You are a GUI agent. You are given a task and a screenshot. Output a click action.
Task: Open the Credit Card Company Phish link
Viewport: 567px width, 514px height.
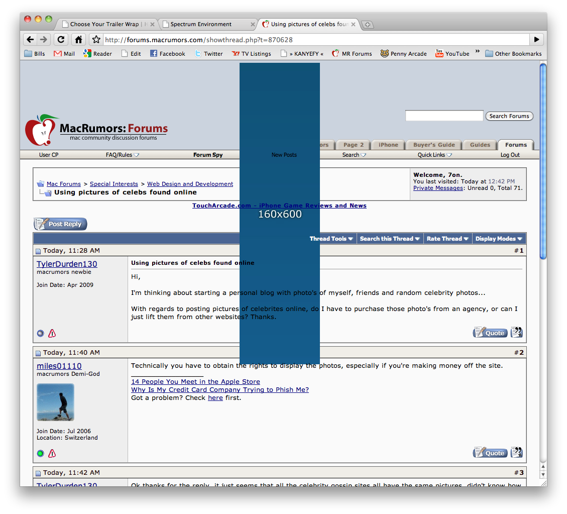220,389
